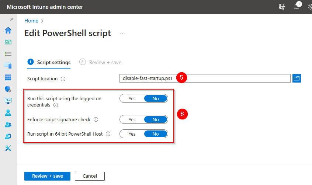The width and height of the screenshot is (312, 185).
Task: Open Home from the left sidebar
Action: point(8,30)
